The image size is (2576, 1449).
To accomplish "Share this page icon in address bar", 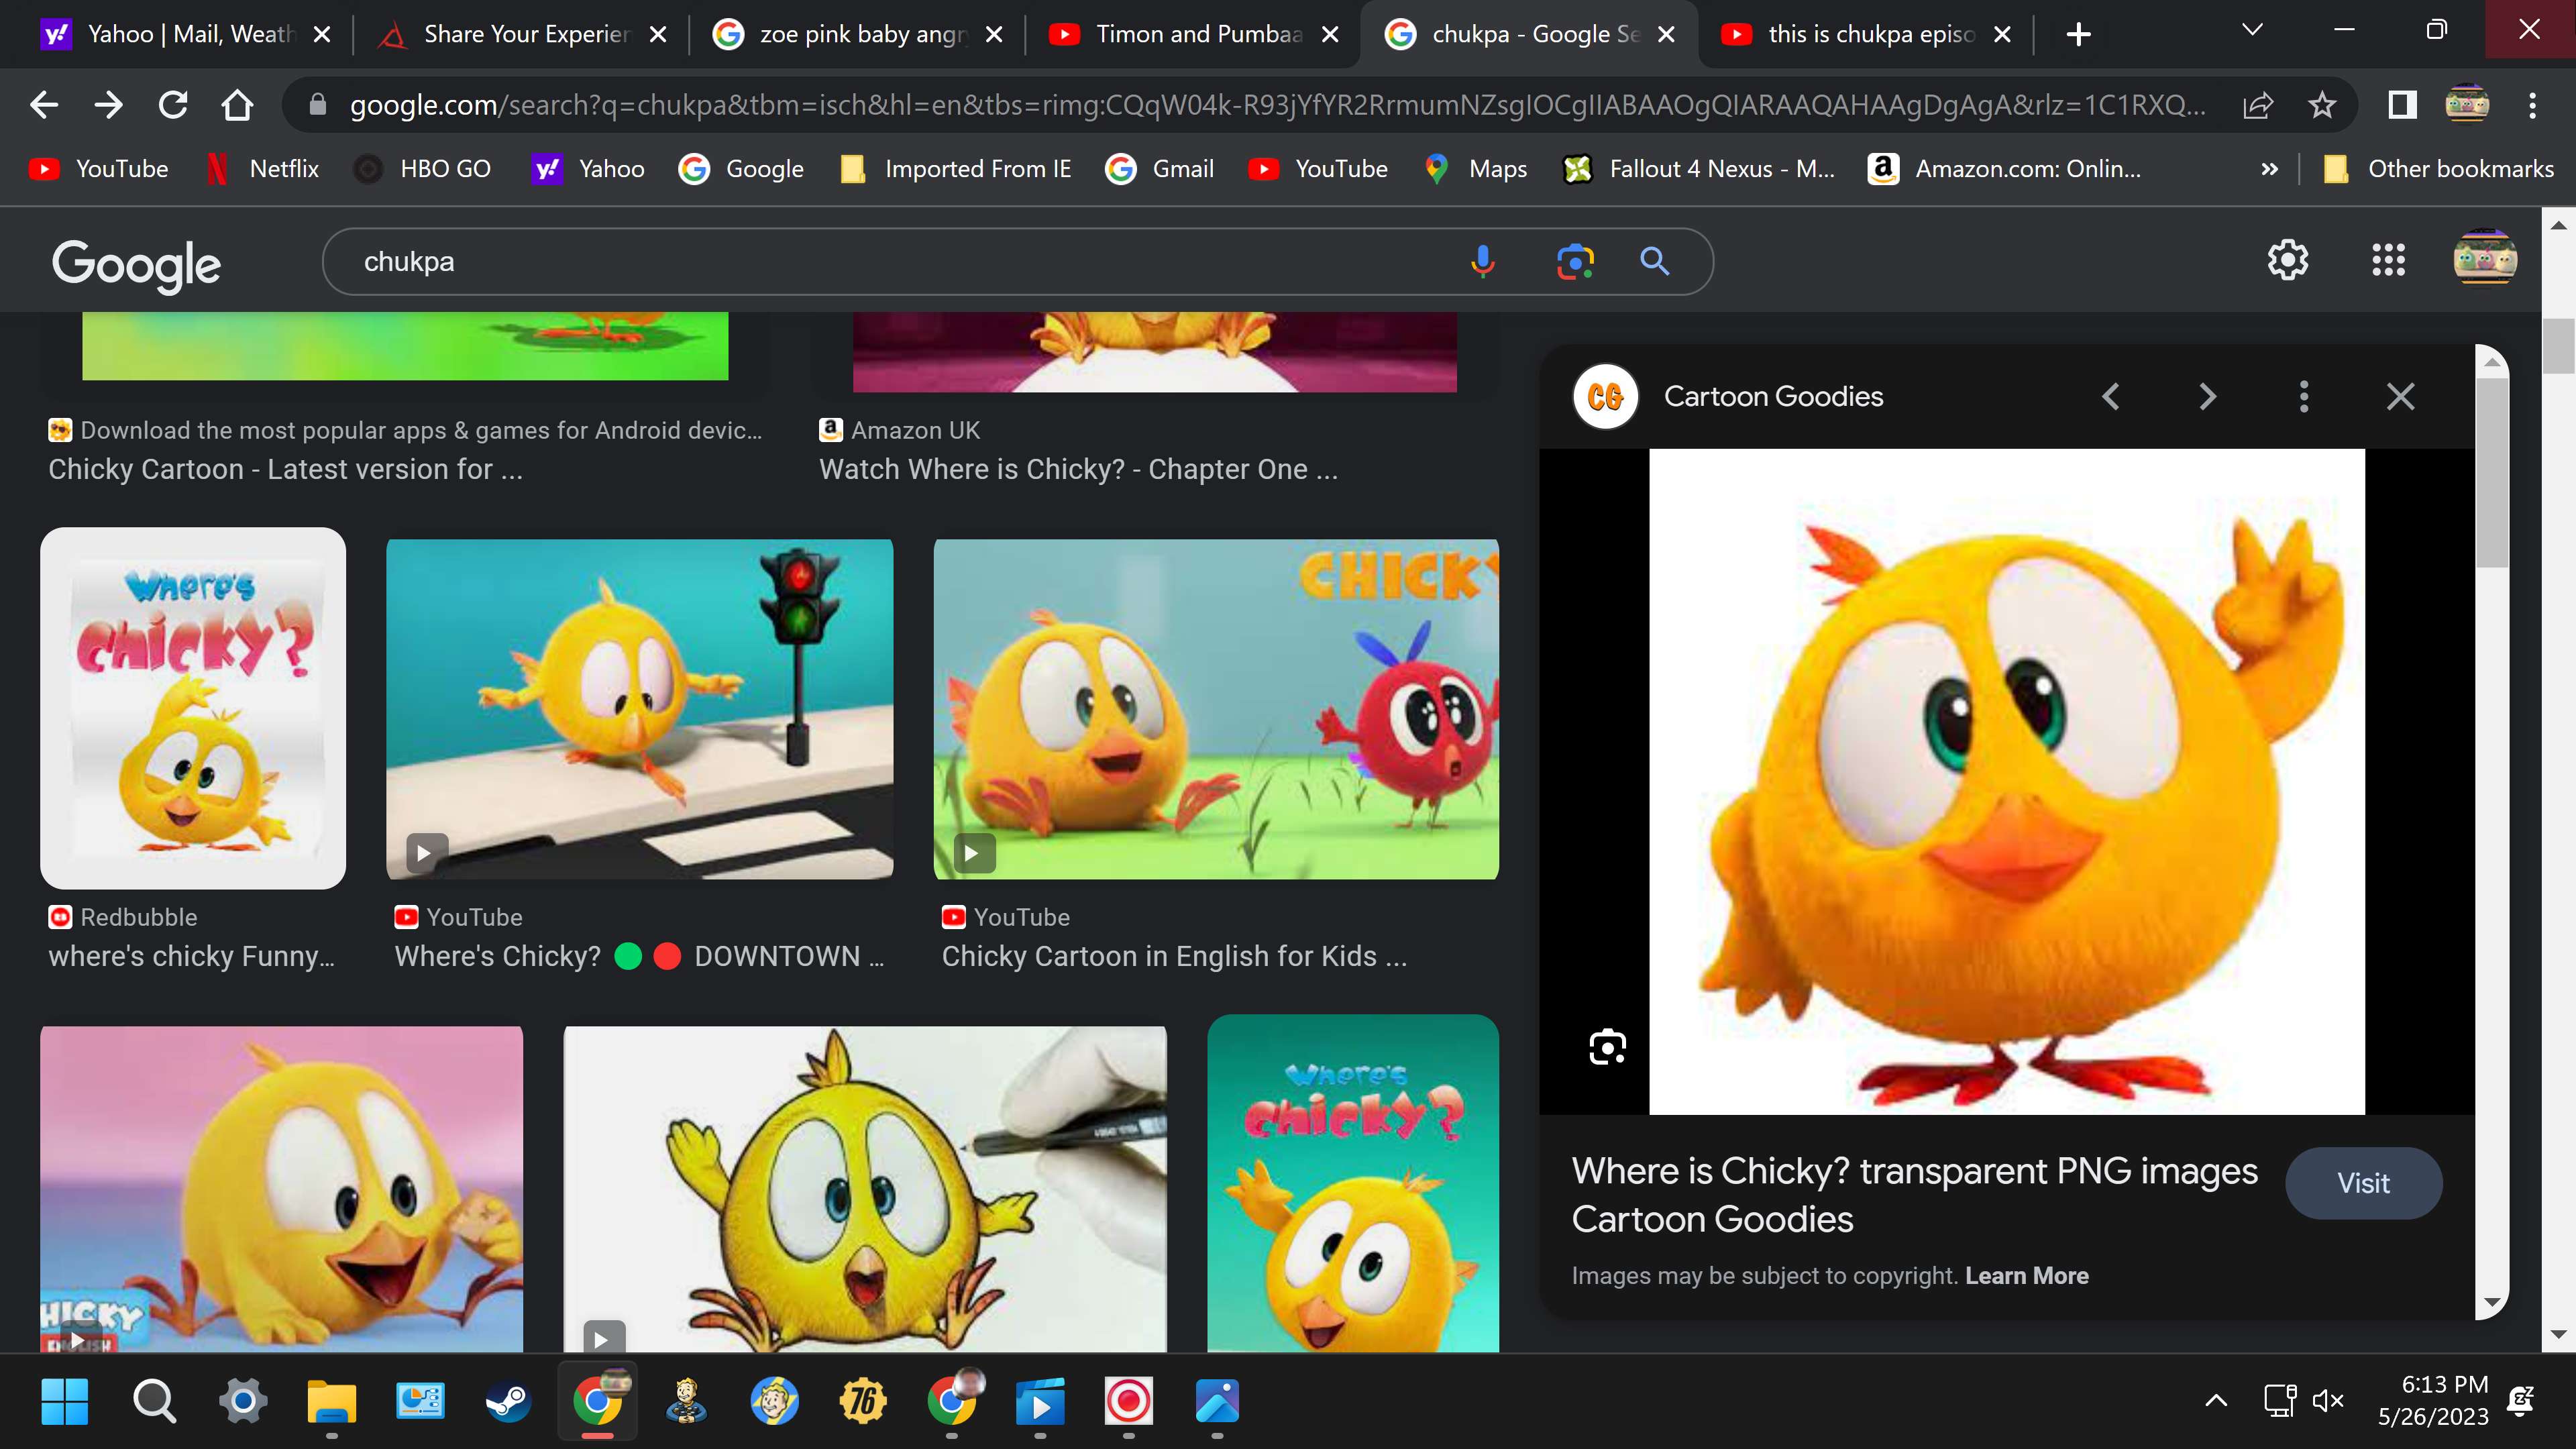I will [x=2258, y=105].
